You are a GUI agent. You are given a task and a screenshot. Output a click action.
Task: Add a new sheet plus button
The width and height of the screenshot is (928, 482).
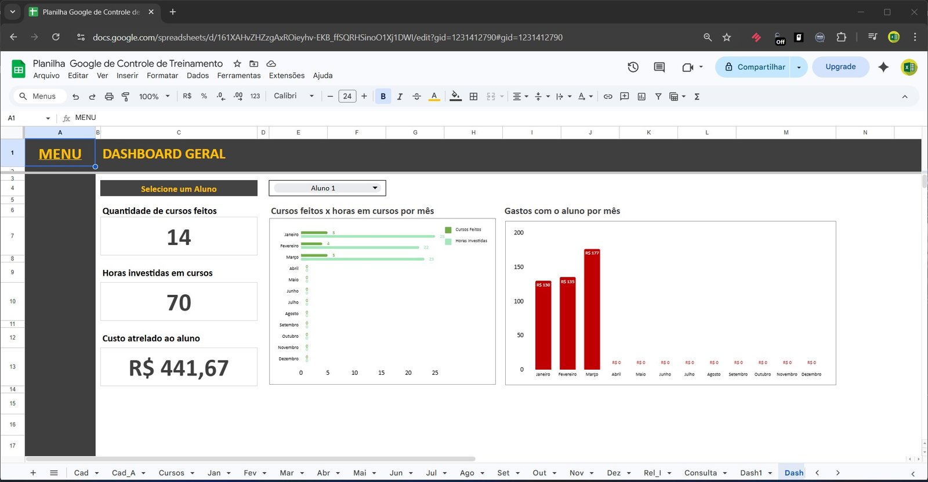point(33,473)
